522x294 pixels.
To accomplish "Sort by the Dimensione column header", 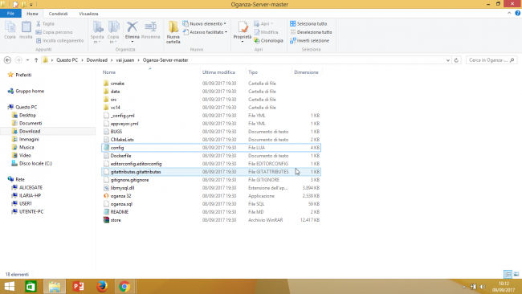I will tap(306, 72).
